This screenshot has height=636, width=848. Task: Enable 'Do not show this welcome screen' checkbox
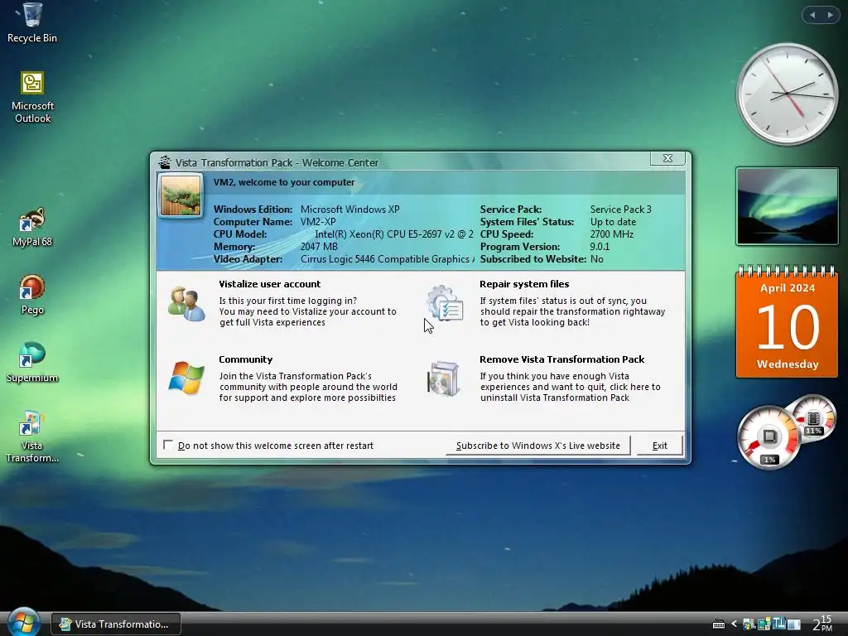pyautogui.click(x=168, y=445)
